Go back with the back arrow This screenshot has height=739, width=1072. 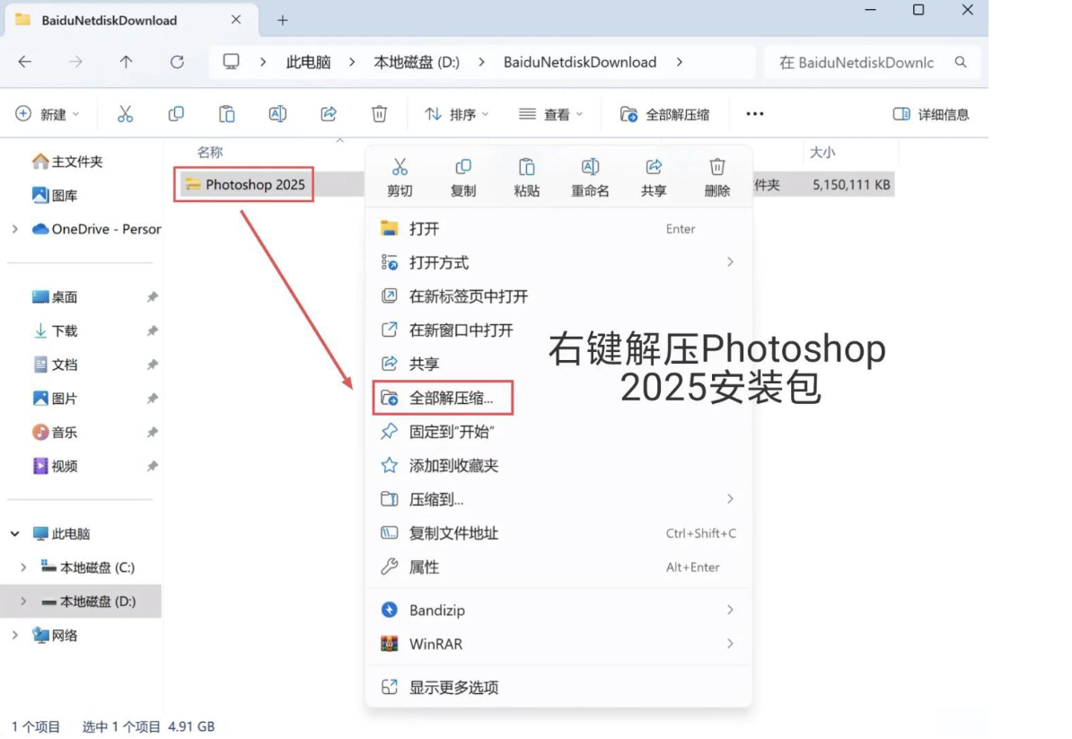[x=25, y=62]
